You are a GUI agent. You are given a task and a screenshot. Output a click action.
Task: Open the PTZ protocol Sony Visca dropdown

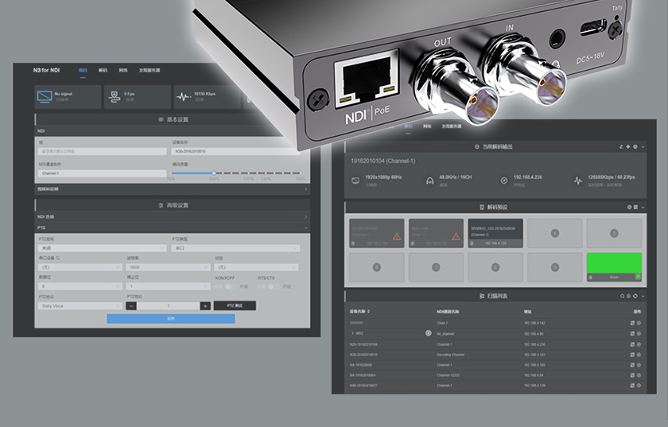coord(80,305)
